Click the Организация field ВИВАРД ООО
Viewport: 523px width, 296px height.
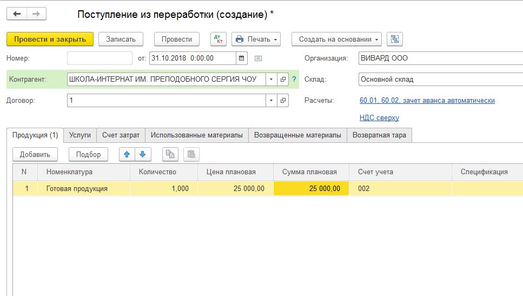441,58
